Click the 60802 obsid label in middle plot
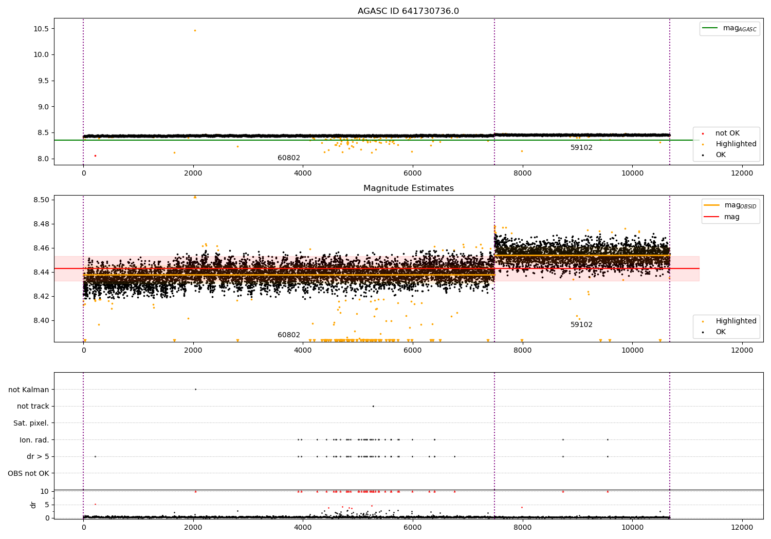 pos(289,335)
